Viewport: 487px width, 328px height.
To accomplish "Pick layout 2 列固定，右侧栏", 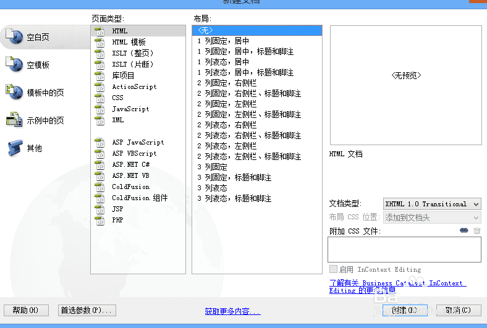I will [227, 83].
